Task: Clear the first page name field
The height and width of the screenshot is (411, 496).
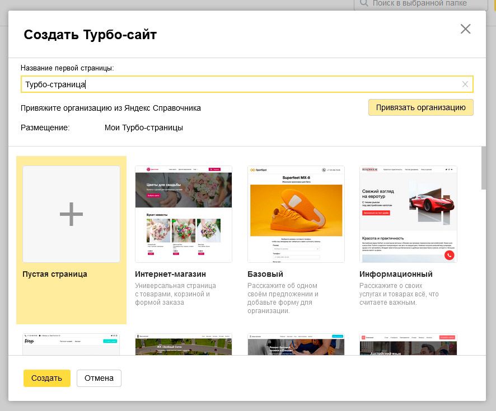Action: click(465, 84)
